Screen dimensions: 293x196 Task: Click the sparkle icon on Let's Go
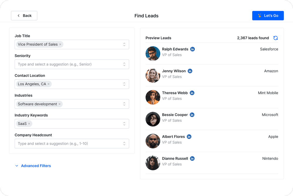click(x=260, y=16)
